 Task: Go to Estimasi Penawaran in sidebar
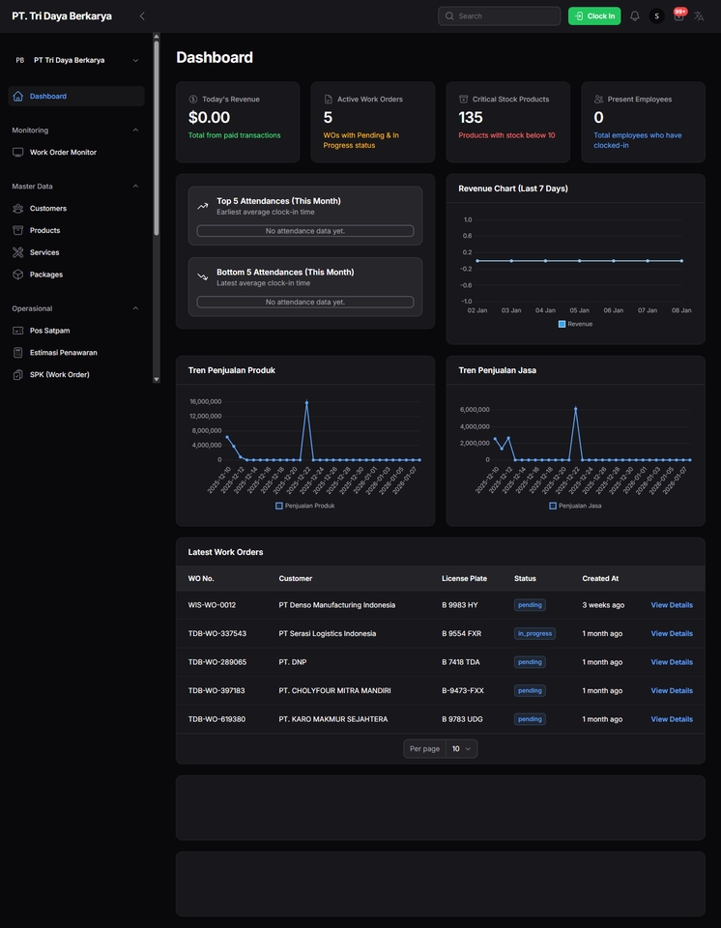point(63,353)
